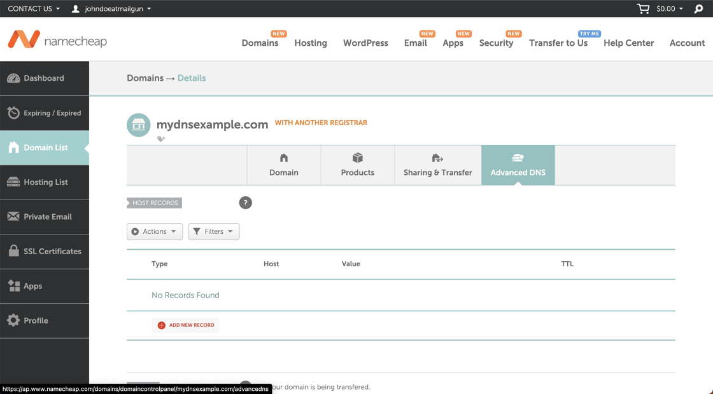Expand the johndoeatmailgun account dropdown
Viewport: 713px width, 394px height.
(118, 9)
